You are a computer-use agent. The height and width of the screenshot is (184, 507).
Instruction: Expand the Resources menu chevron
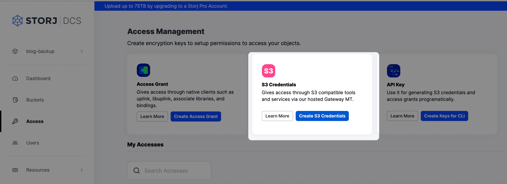point(82,170)
